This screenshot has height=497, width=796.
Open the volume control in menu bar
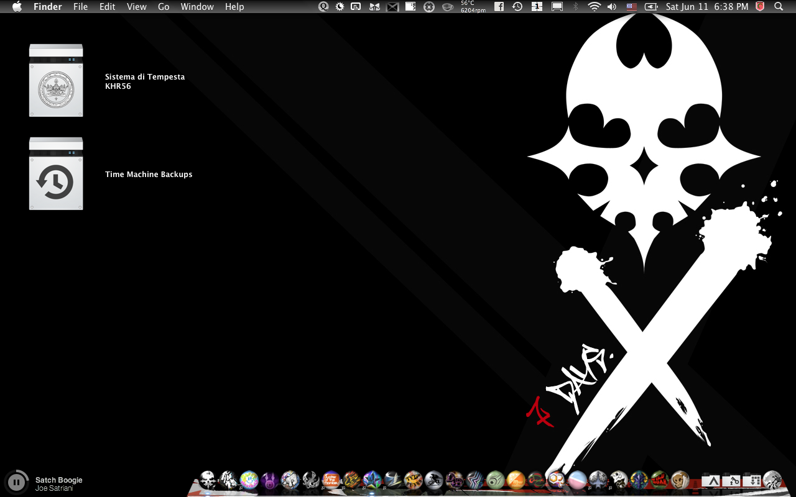pyautogui.click(x=612, y=7)
